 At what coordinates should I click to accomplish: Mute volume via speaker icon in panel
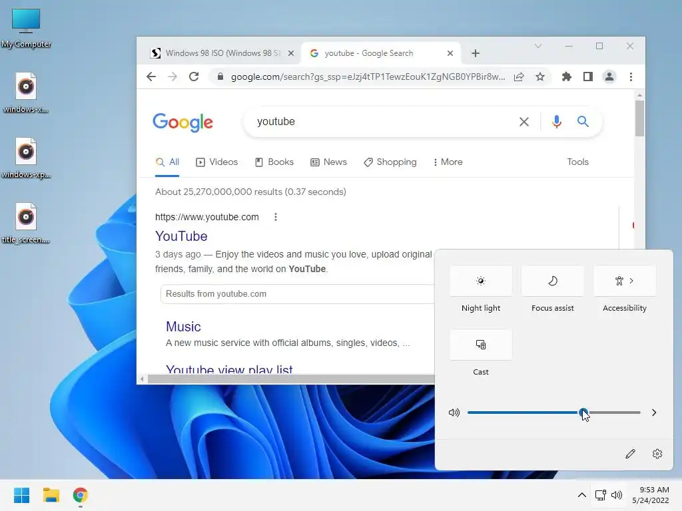point(454,413)
